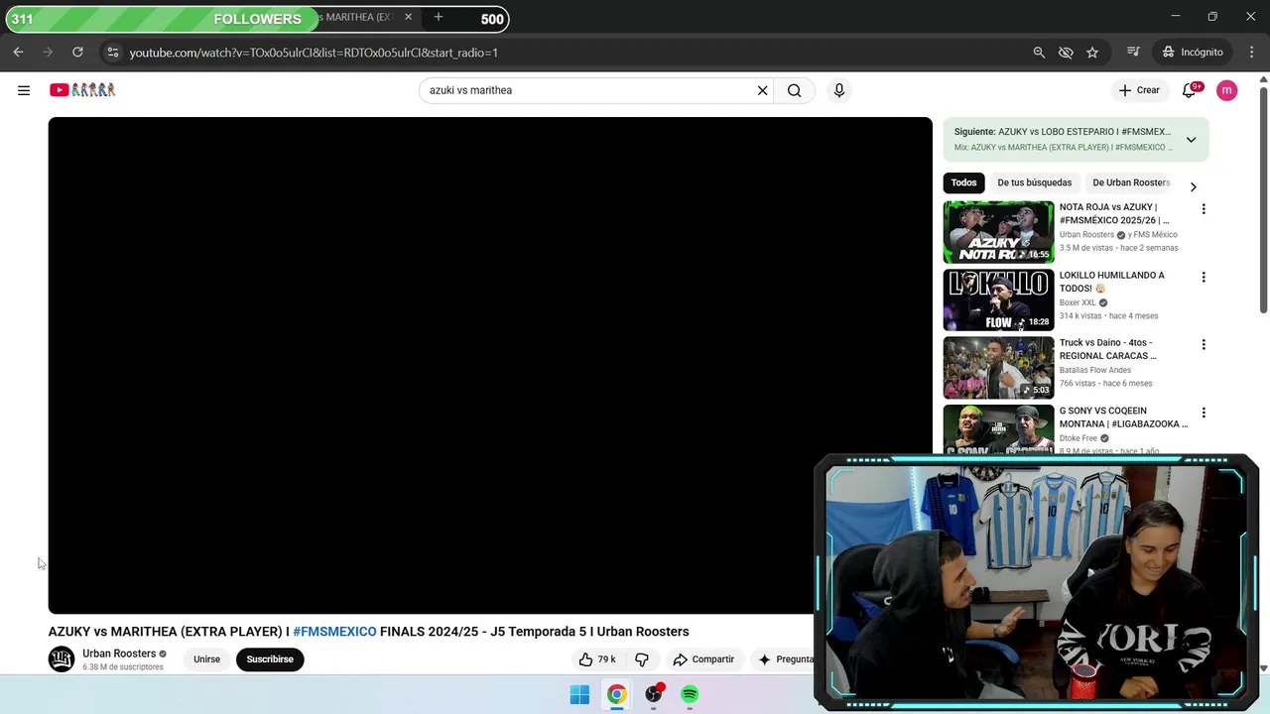Click the crossed-eye tracking protection icon
The height and width of the screenshot is (714, 1270).
[1066, 52]
